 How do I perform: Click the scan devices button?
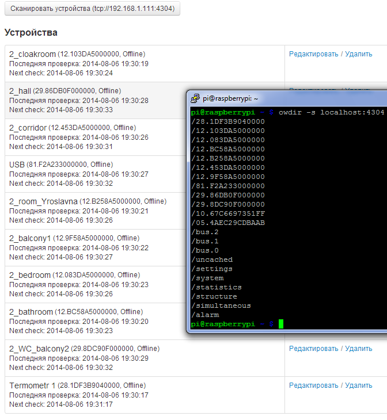92,9
